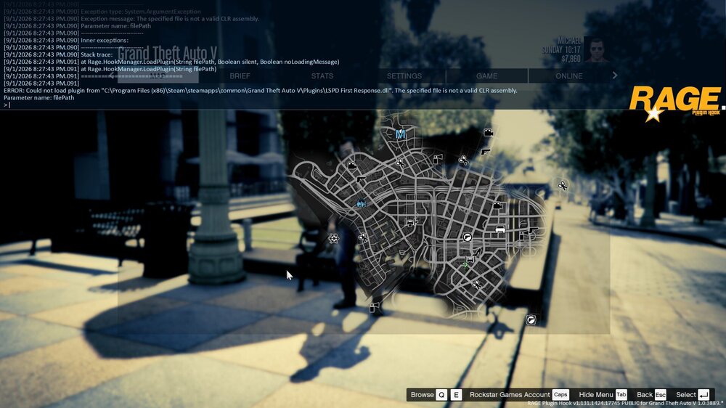Open the MAP tab
The height and width of the screenshot is (408, 726).
coord(158,76)
